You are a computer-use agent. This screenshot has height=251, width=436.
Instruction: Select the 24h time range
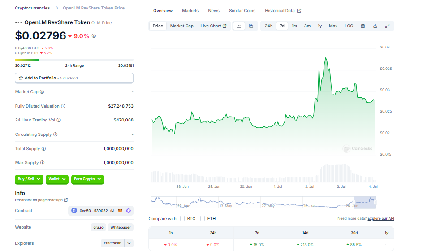(x=268, y=26)
